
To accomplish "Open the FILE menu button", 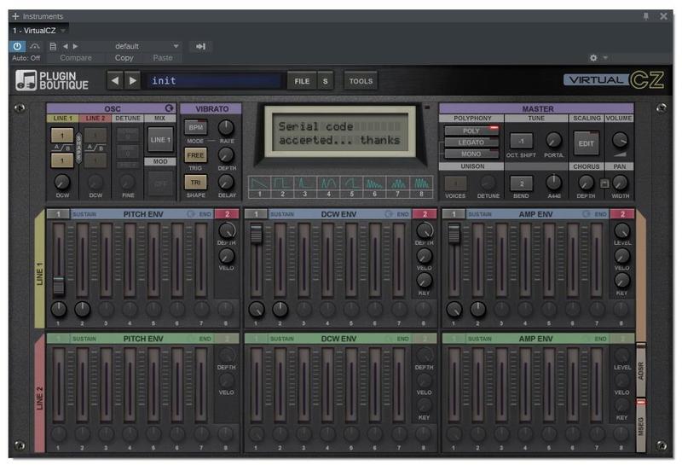I will point(302,81).
